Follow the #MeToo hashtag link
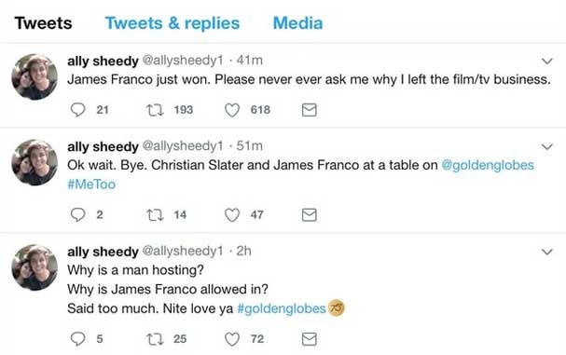Viewport: 566px width, 355px height. (x=91, y=184)
